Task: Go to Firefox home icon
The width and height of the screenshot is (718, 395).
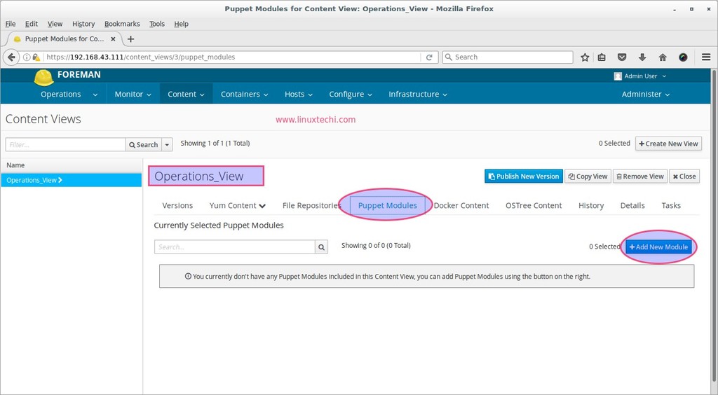Action: [x=663, y=57]
